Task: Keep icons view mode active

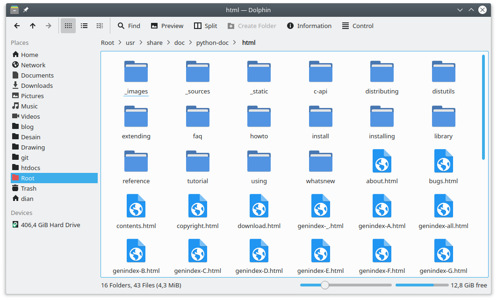Action: 68,26
